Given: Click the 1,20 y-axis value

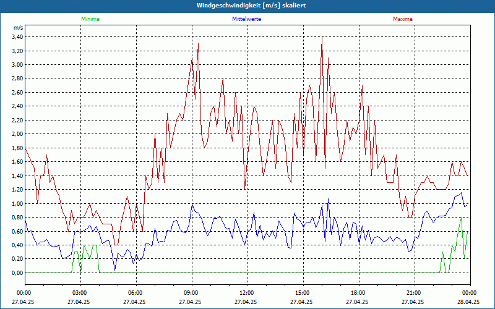Looking at the screenshot, I should (17, 190).
